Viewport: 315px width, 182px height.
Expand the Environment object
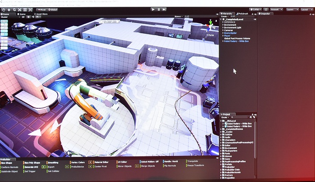(x=223, y=25)
